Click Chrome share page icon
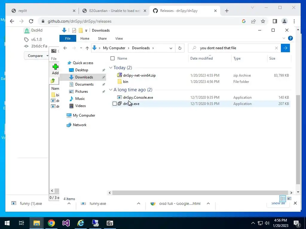This screenshot has height=229, width=306. point(253,21)
